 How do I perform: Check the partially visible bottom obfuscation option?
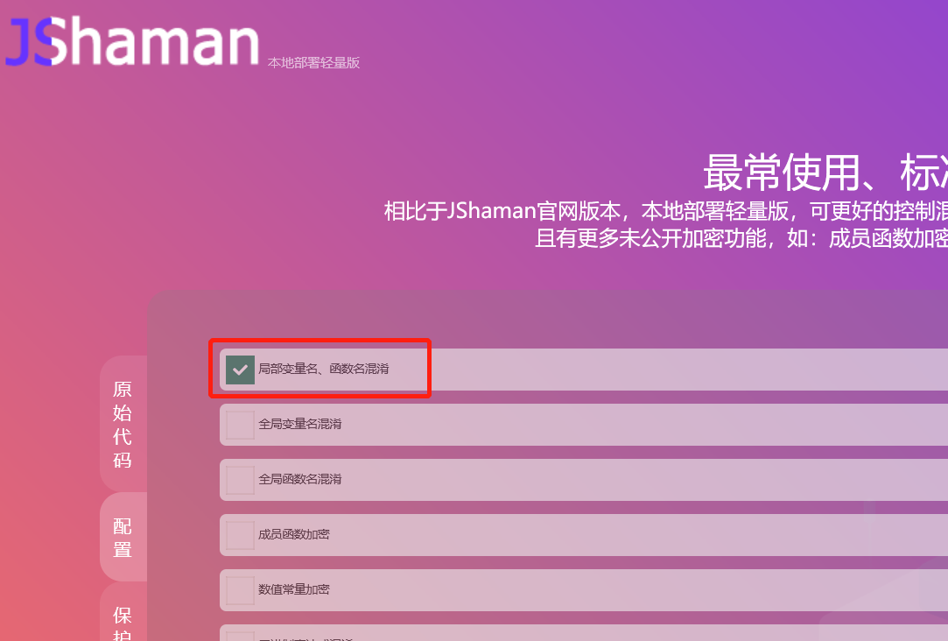pyautogui.click(x=239, y=637)
